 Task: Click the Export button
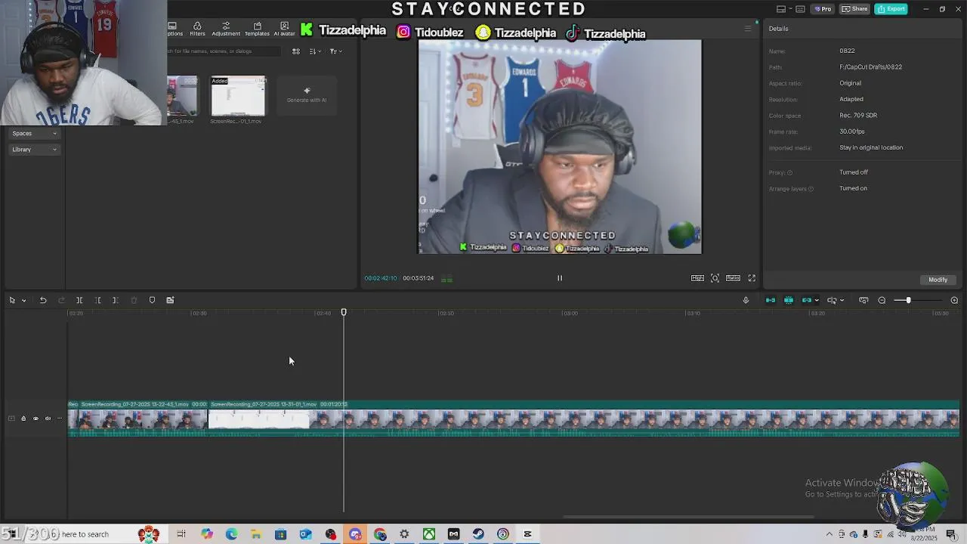(x=891, y=9)
